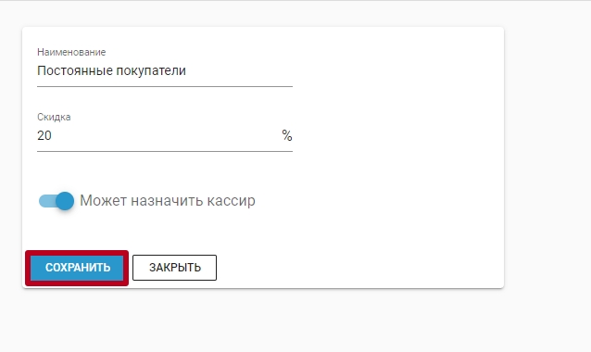Click the percent sign suffix

pyautogui.click(x=287, y=135)
